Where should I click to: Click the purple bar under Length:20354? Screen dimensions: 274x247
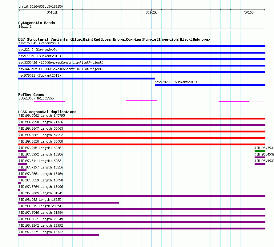(142, 209)
